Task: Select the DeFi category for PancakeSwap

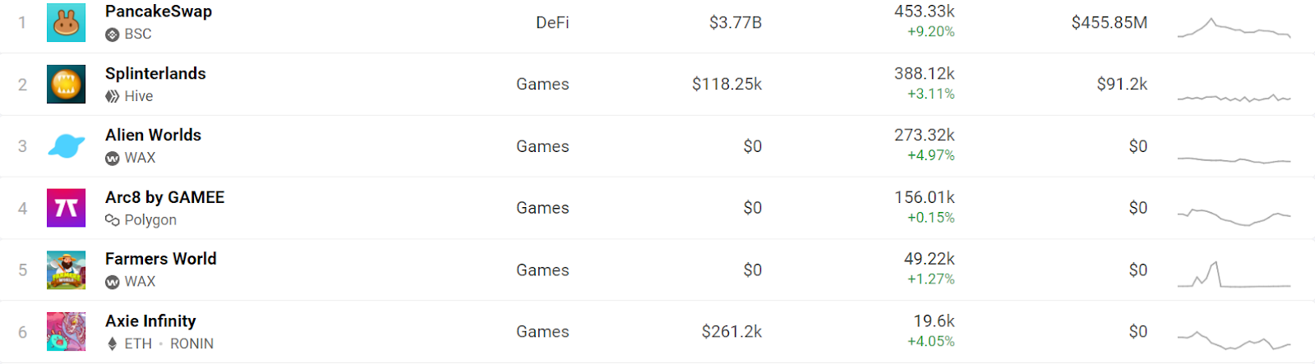Action: (552, 22)
